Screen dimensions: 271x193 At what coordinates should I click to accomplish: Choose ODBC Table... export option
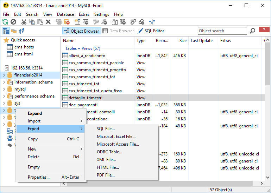(121, 152)
